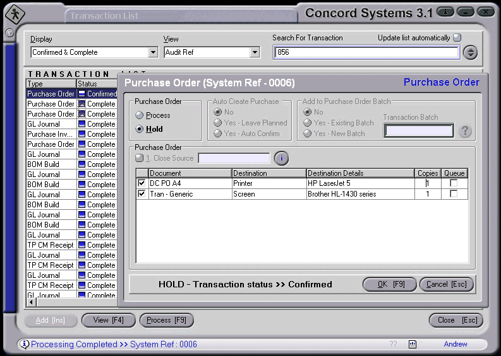Click the blue info button beside Close Source
Screen dimensions: 501x356
281,158
